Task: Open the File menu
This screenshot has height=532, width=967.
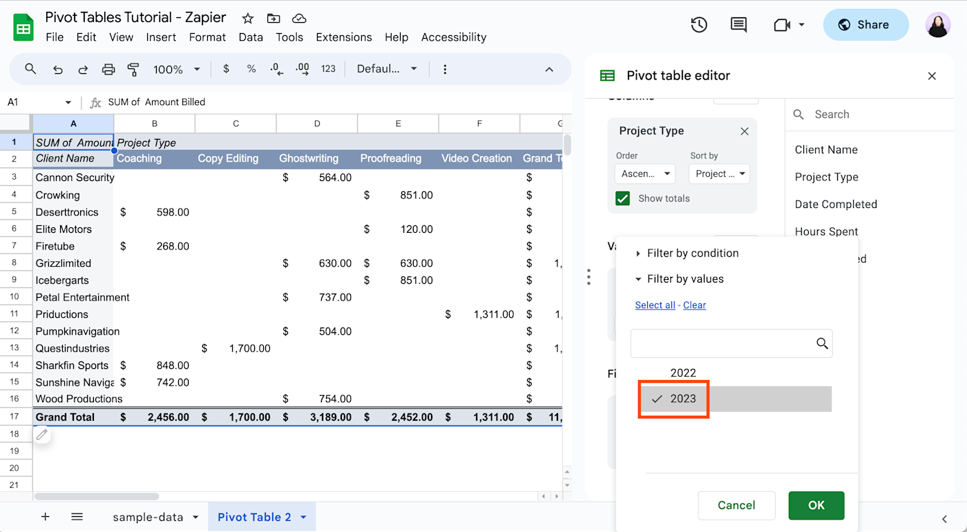Action: click(x=55, y=37)
